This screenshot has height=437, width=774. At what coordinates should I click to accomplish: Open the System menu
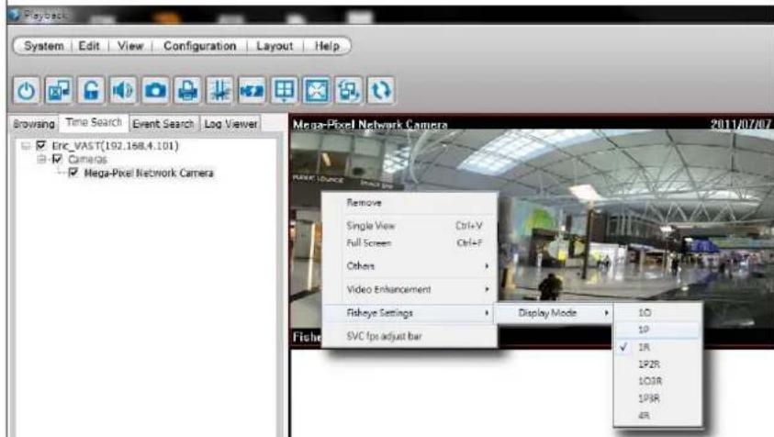(x=43, y=46)
